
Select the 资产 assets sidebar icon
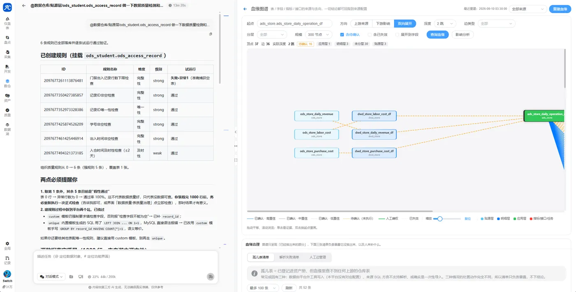pos(7,98)
